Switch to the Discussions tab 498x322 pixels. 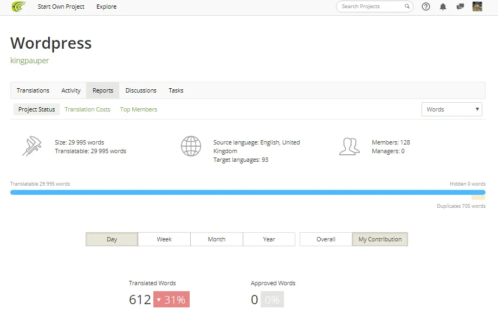tap(141, 90)
